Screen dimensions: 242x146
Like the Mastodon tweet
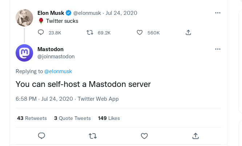(144, 136)
